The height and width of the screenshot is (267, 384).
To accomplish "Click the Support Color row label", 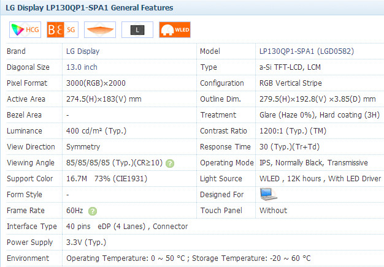I will tap(30, 178).
